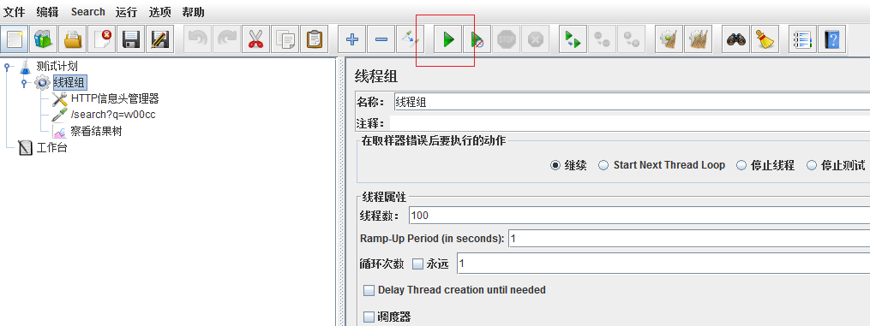The image size is (870, 326).
Task: Open a file with the folder icon
Action: pos(73,39)
